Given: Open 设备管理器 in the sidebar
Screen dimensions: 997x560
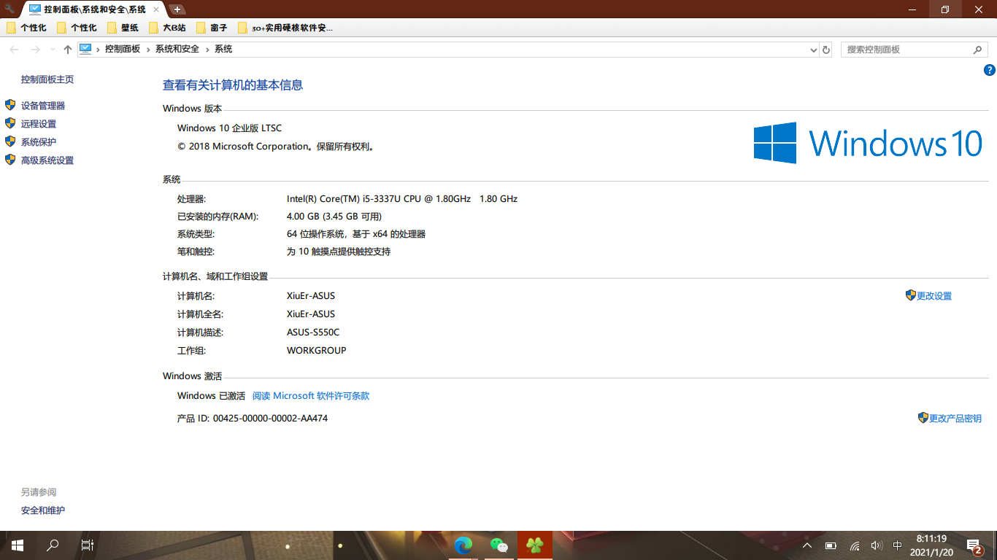Looking at the screenshot, I should point(43,106).
